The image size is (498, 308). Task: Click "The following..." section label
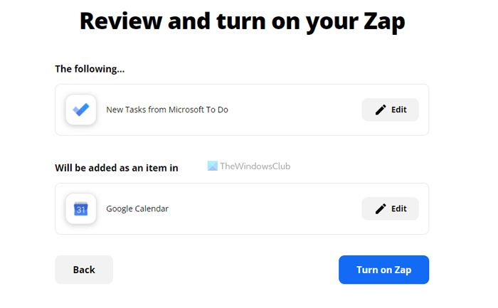[90, 69]
